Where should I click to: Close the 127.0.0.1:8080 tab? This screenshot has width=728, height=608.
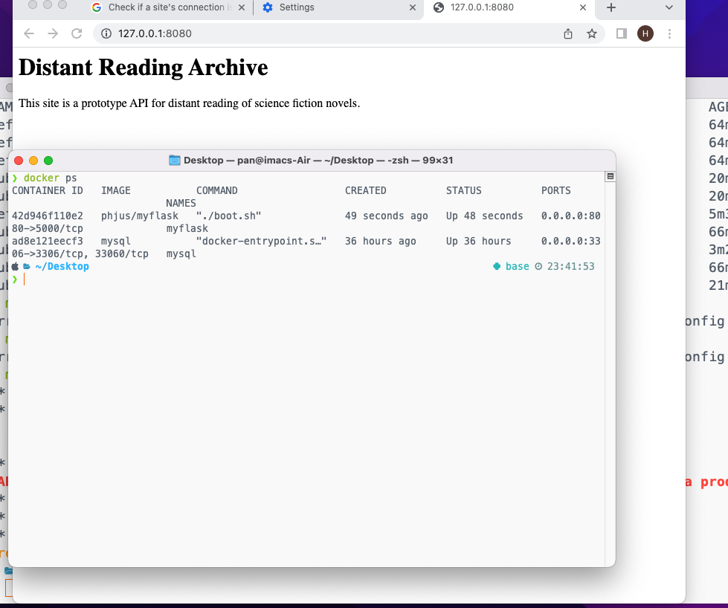583,7
